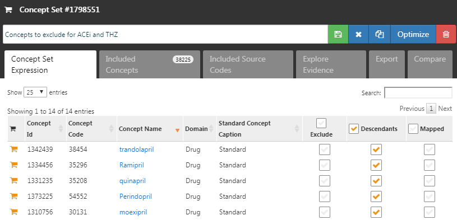This screenshot has width=457, height=220.
Task: Check Mapped for trandolapril
Action: (430, 149)
